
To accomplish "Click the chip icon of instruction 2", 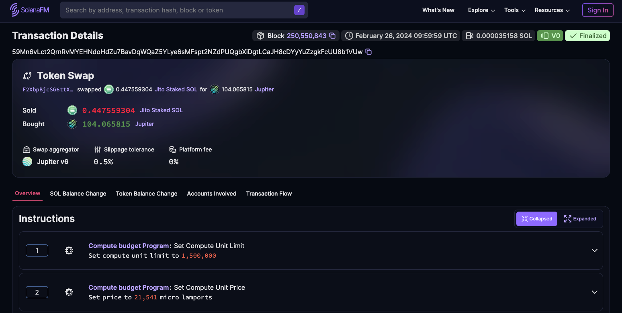I will pos(69,292).
